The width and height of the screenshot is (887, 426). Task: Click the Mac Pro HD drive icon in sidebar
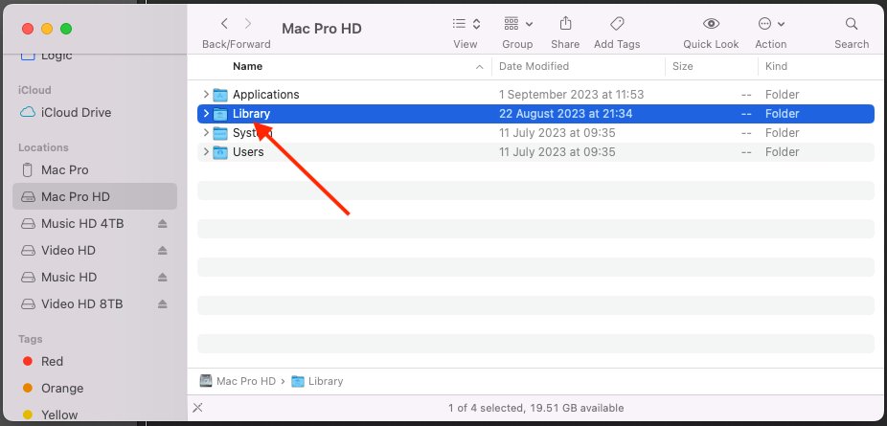pos(27,197)
